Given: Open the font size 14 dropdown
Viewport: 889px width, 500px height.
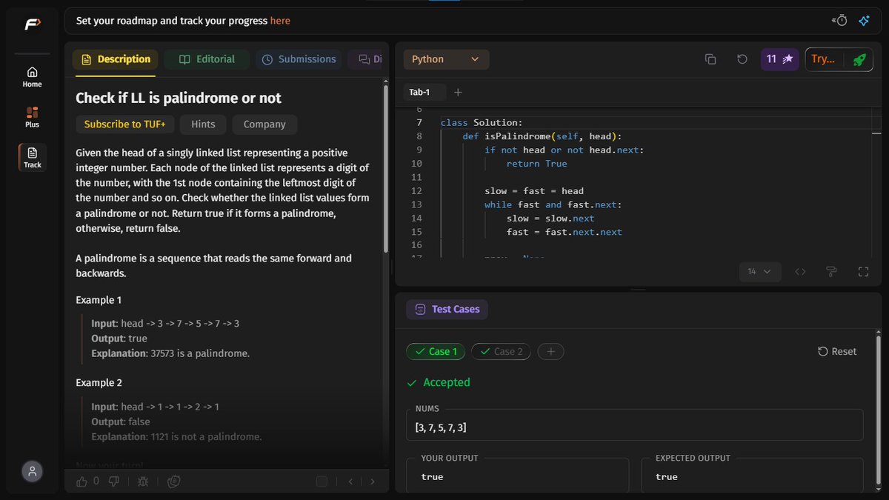Looking at the screenshot, I should coord(759,272).
